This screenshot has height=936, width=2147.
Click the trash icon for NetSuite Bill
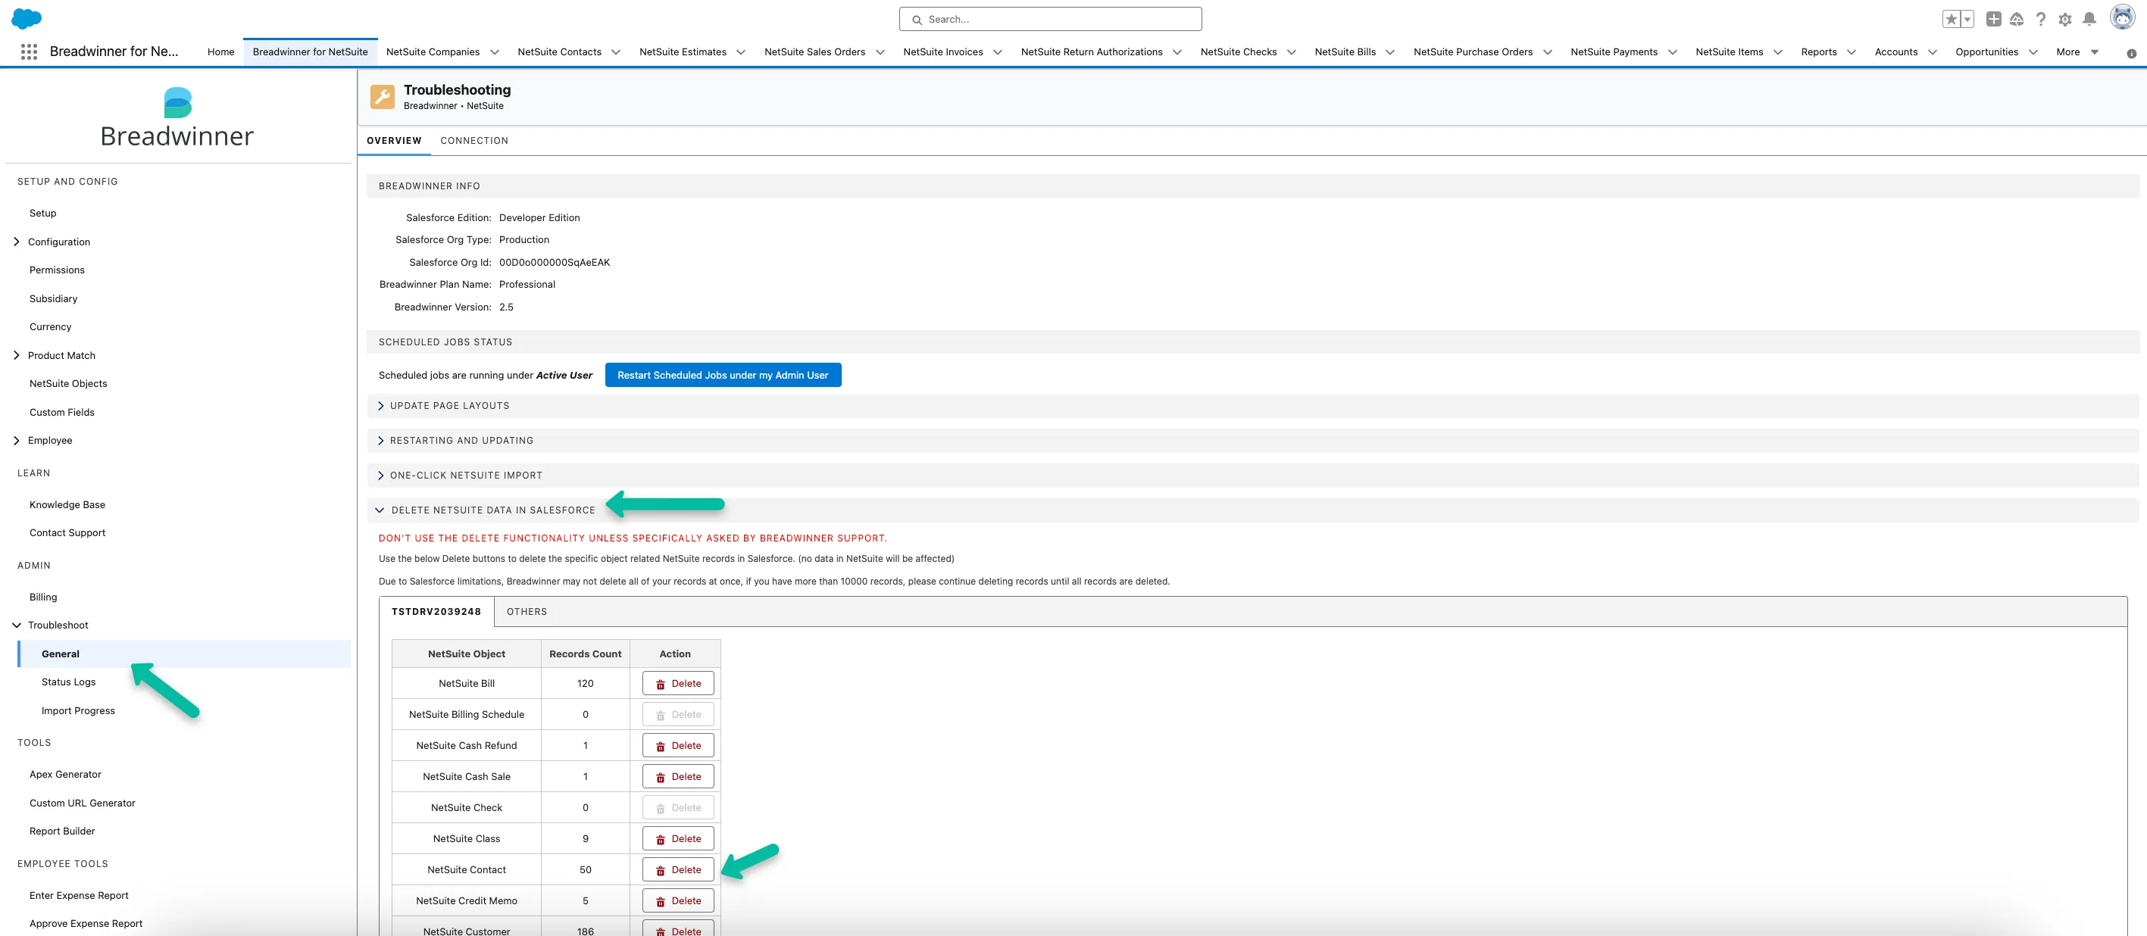point(660,685)
